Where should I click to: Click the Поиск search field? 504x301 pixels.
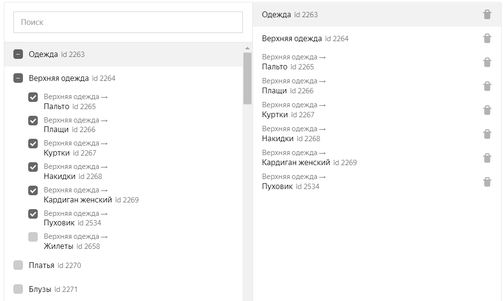coord(128,22)
